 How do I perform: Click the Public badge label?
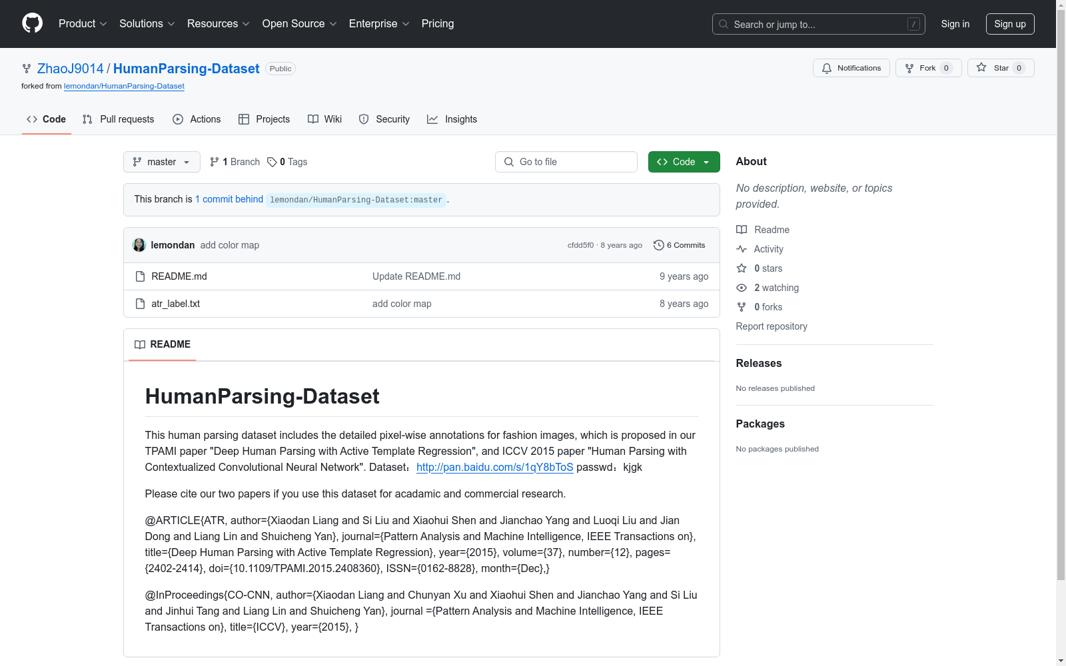280,69
